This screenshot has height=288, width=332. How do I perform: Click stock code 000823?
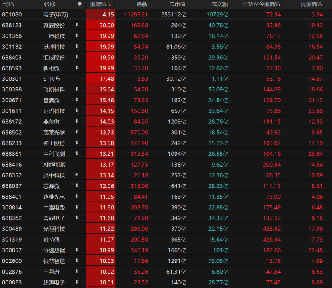click(x=12, y=282)
